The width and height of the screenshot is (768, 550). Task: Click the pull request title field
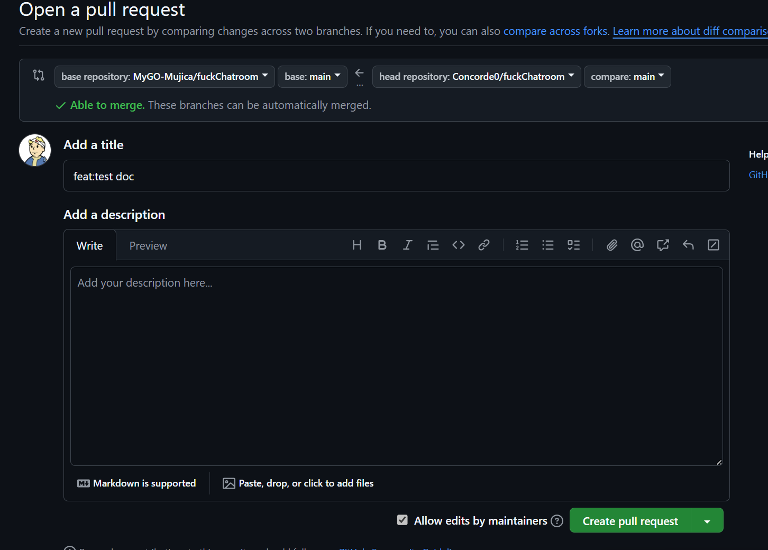pos(397,176)
